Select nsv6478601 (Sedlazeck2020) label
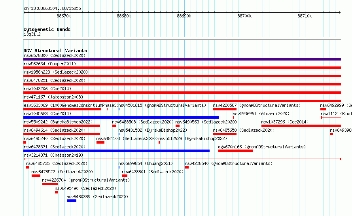 153,172
